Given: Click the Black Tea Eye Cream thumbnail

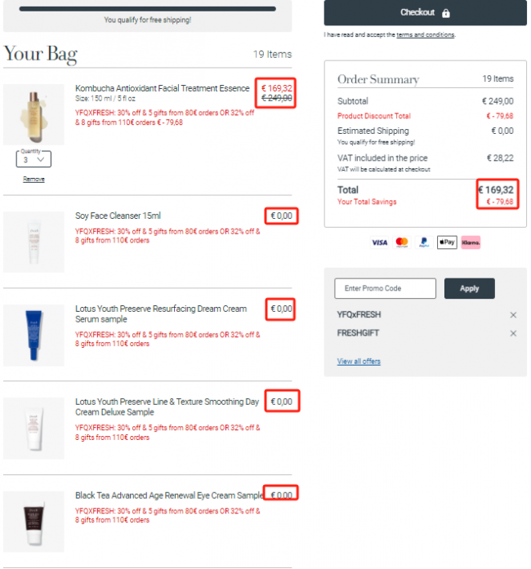Looking at the screenshot, I should click(33, 522).
